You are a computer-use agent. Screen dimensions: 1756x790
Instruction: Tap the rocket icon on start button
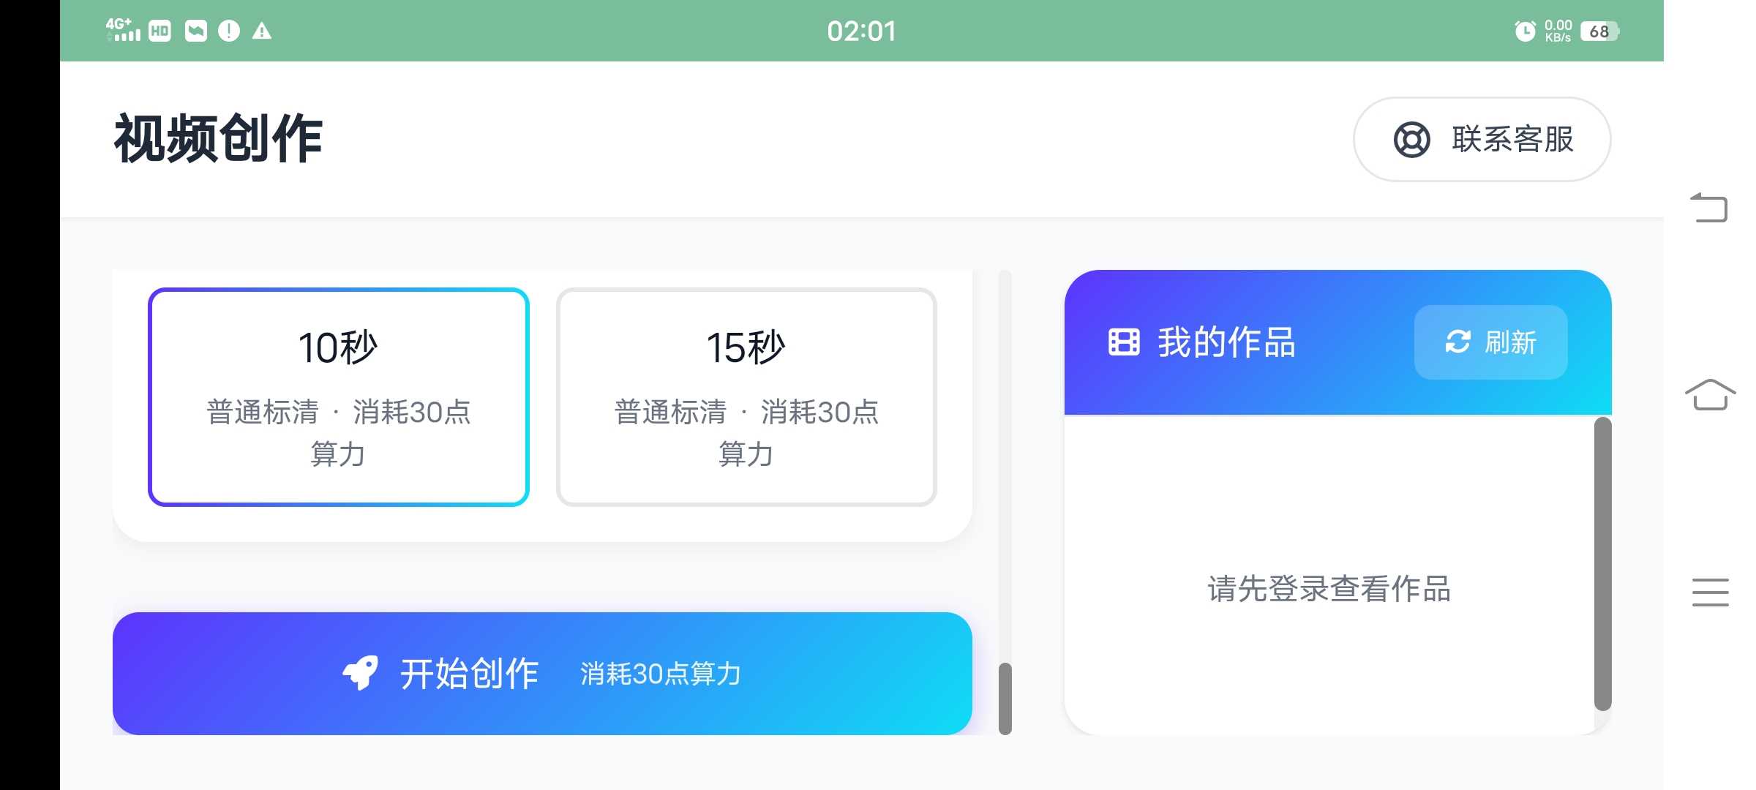click(x=360, y=673)
